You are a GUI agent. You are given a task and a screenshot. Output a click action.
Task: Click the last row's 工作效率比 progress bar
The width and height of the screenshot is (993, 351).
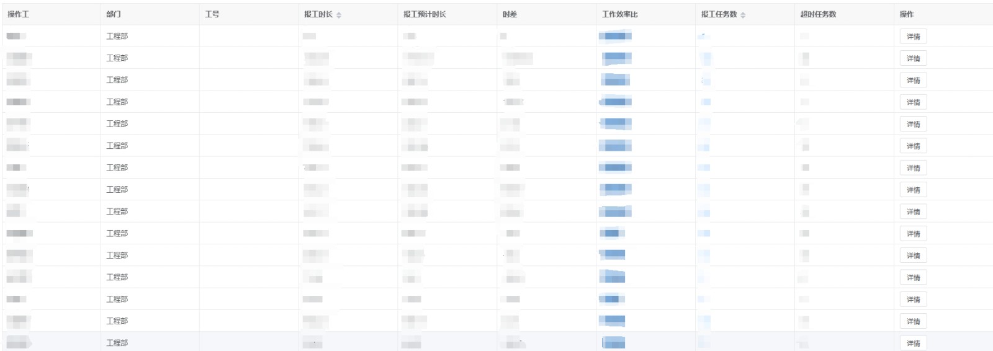[x=613, y=342]
